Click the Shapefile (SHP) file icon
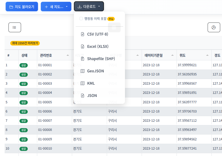 [x=83, y=59]
